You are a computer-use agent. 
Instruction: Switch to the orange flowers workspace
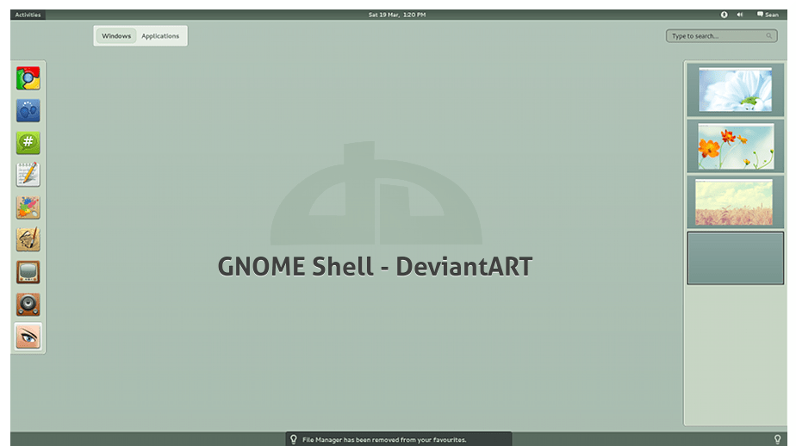(735, 146)
